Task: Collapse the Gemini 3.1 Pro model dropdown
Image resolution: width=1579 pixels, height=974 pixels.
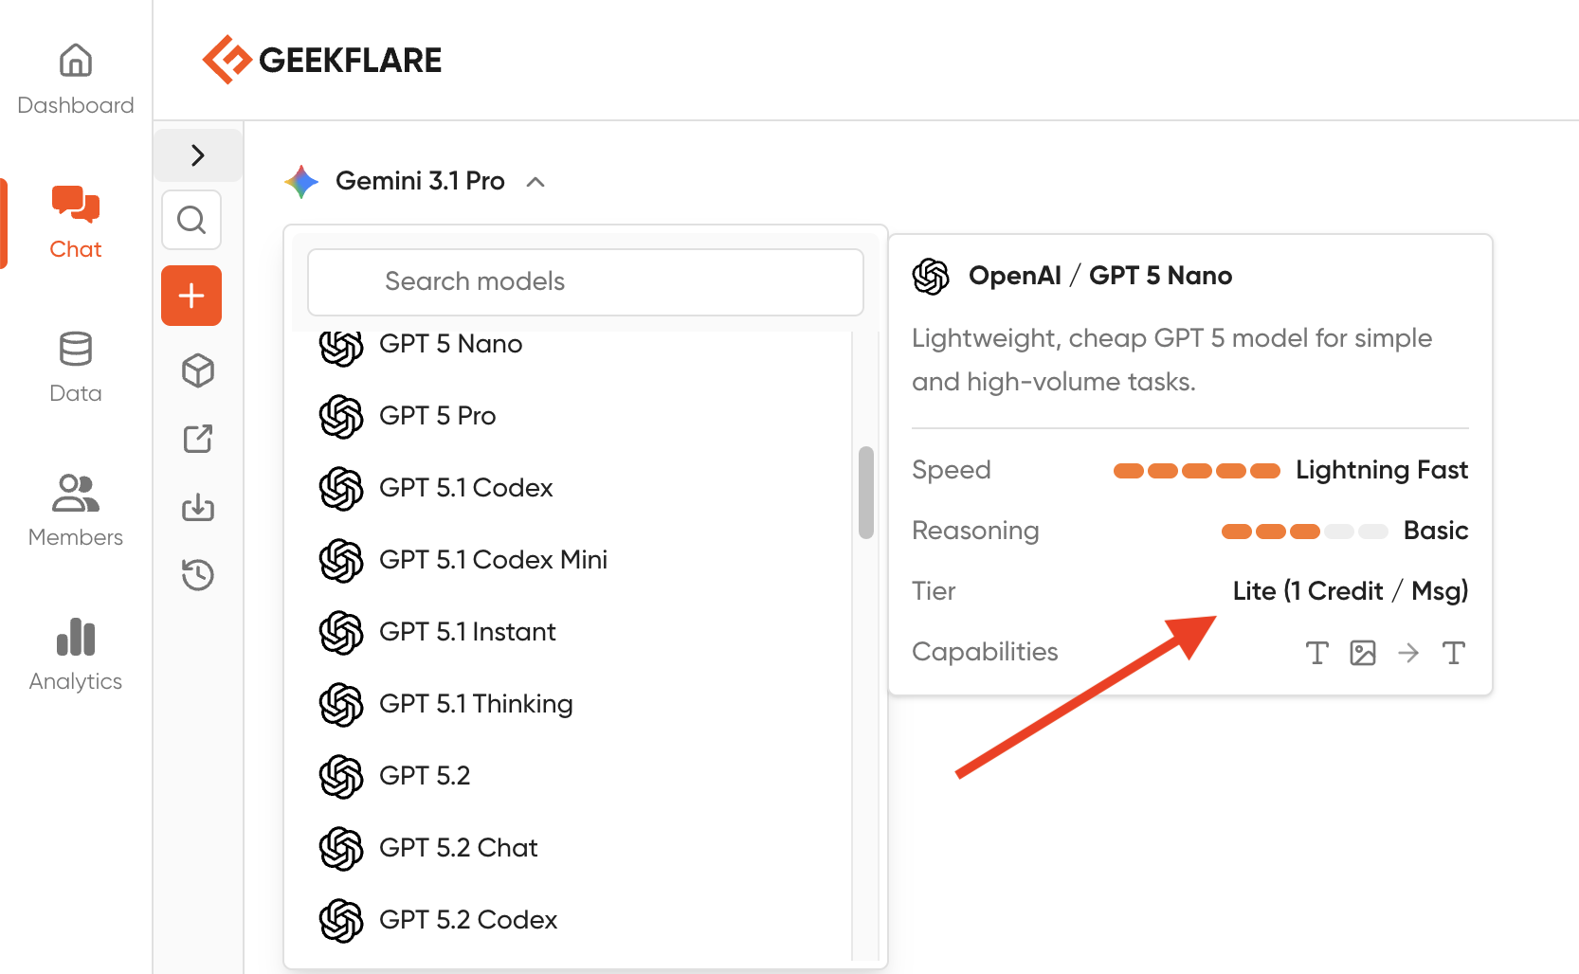Action: 420,181
